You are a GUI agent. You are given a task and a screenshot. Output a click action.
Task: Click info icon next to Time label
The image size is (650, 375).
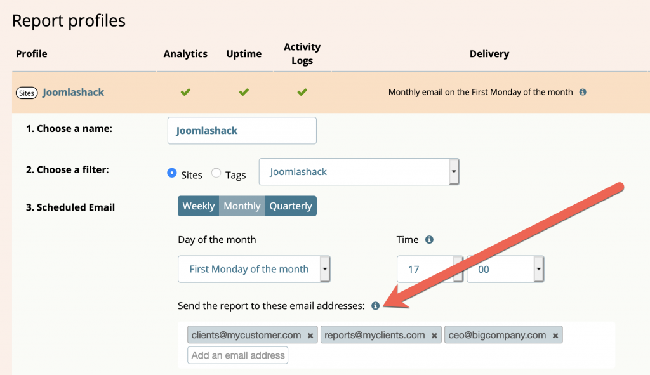429,239
